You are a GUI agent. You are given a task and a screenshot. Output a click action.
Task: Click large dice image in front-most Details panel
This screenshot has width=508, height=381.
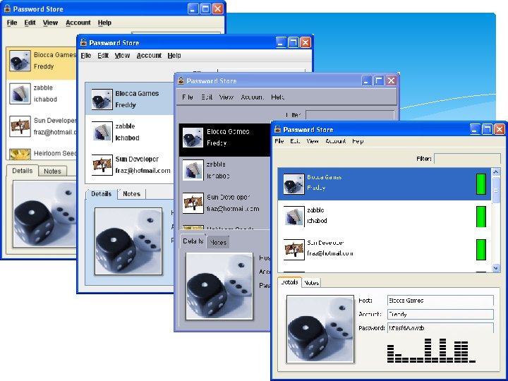pos(320,329)
